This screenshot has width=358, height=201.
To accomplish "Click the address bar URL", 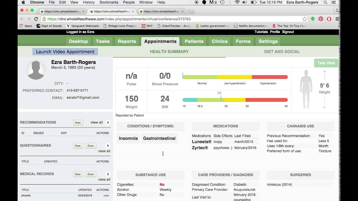I will pos(119,19).
